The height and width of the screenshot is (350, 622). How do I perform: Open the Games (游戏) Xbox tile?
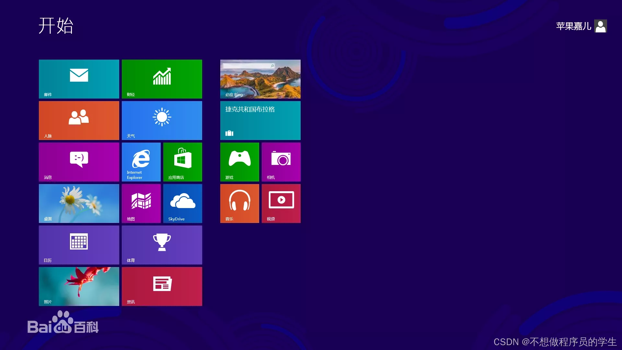[239, 162]
